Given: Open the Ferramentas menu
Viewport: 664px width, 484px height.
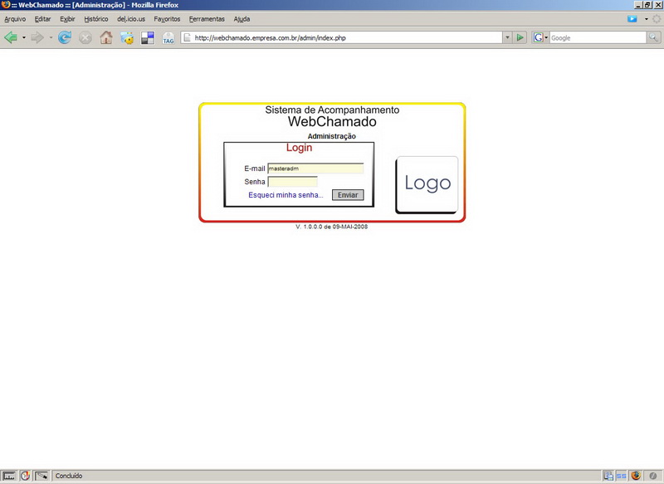Looking at the screenshot, I should pos(207,18).
